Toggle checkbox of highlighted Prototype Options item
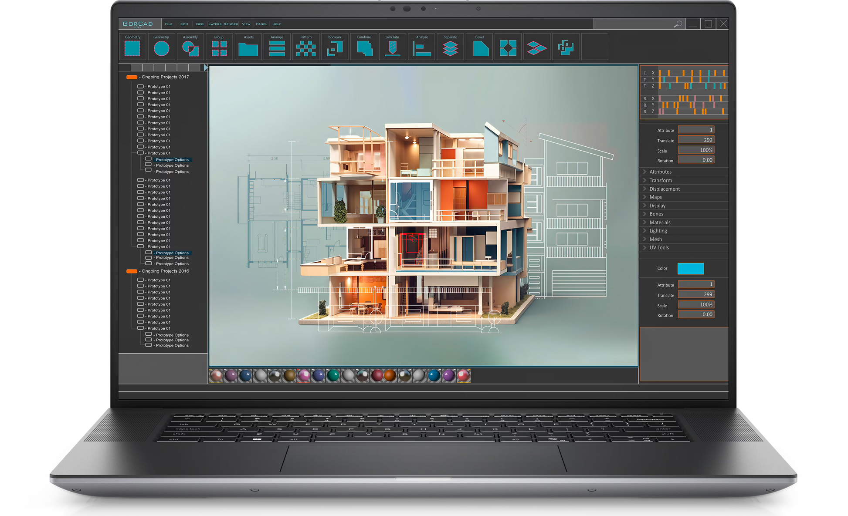 coord(149,159)
